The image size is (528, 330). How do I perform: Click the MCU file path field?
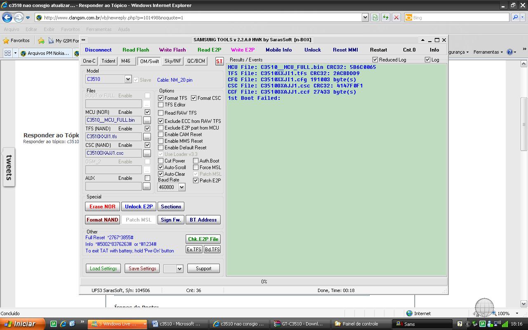[x=113, y=120]
